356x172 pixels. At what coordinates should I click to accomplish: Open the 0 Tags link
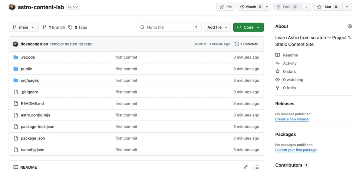(78, 27)
